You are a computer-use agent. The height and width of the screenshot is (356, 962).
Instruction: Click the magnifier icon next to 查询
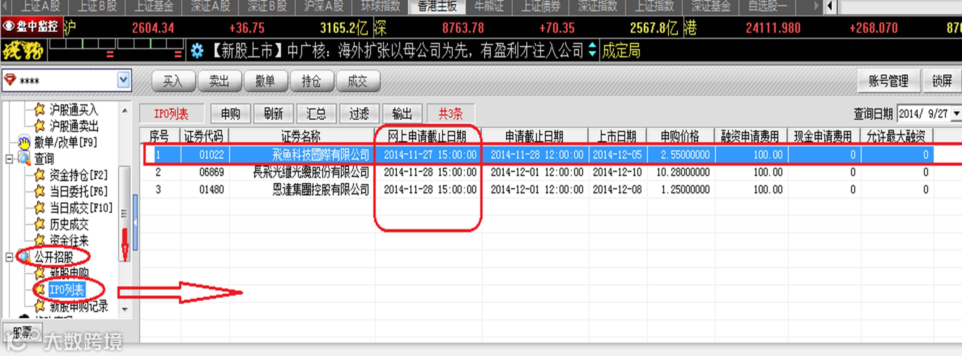(x=24, y=158)
